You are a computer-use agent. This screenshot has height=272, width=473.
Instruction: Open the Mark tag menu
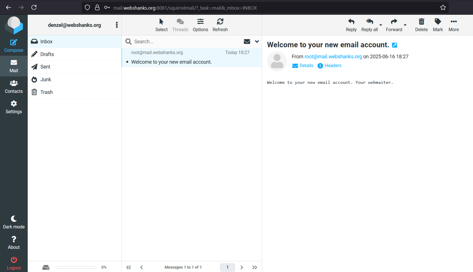438,25
